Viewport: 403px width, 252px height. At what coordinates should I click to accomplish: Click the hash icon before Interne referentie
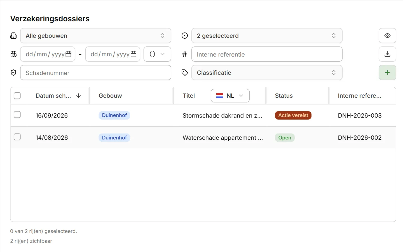[185, 54]
